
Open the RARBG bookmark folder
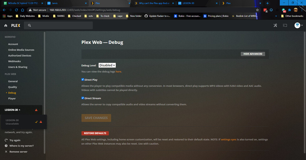click(x=59, y=16)
